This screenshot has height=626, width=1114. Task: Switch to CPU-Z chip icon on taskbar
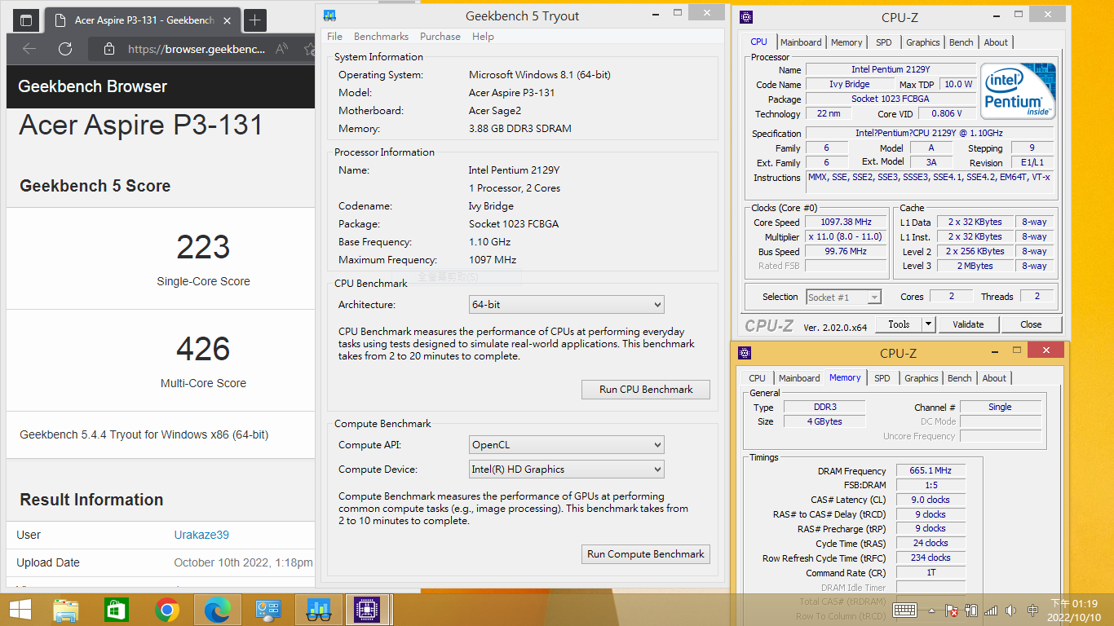click(369, 610)
